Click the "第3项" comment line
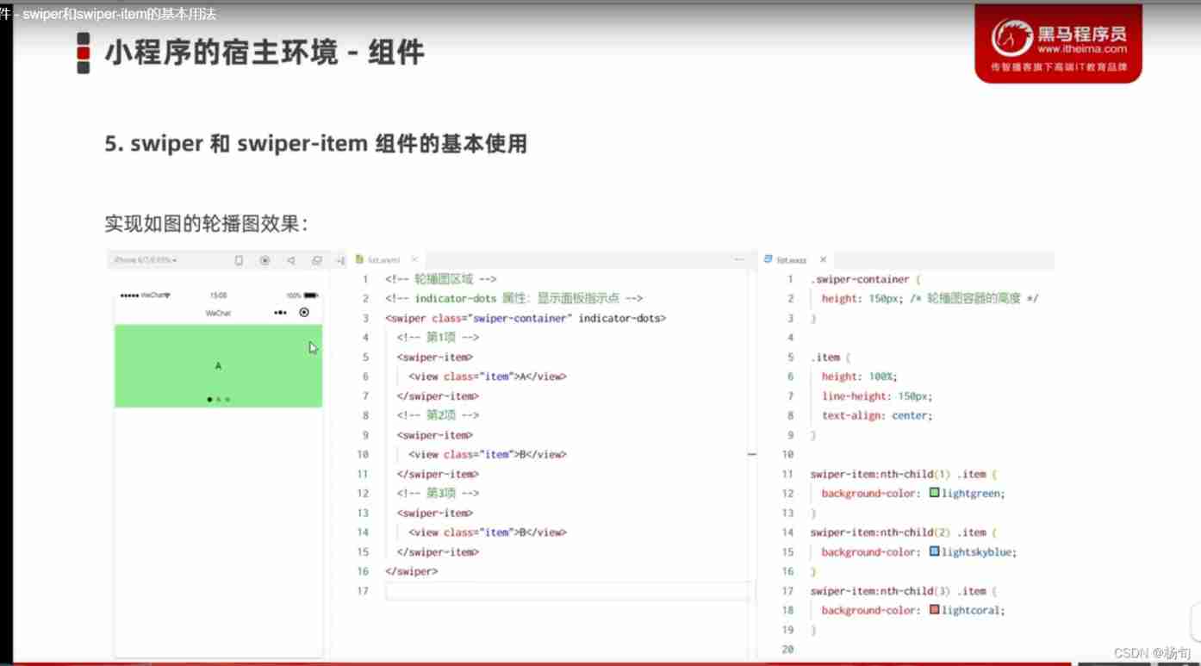This screenshot has height=666, width=1201. (x=438, y=493)
